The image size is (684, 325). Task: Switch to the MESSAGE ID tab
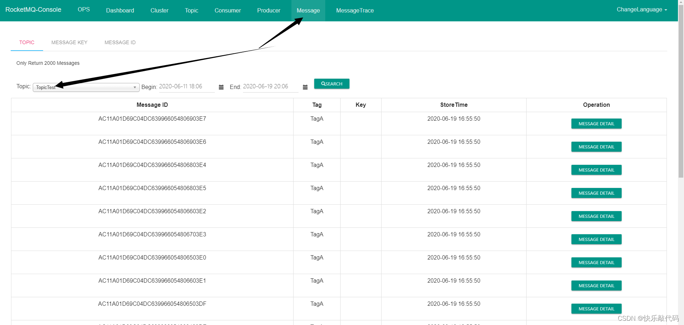coord(120,42)
